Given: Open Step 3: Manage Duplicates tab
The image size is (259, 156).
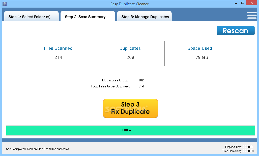Looking at the screenshot, I should [144, 16].
